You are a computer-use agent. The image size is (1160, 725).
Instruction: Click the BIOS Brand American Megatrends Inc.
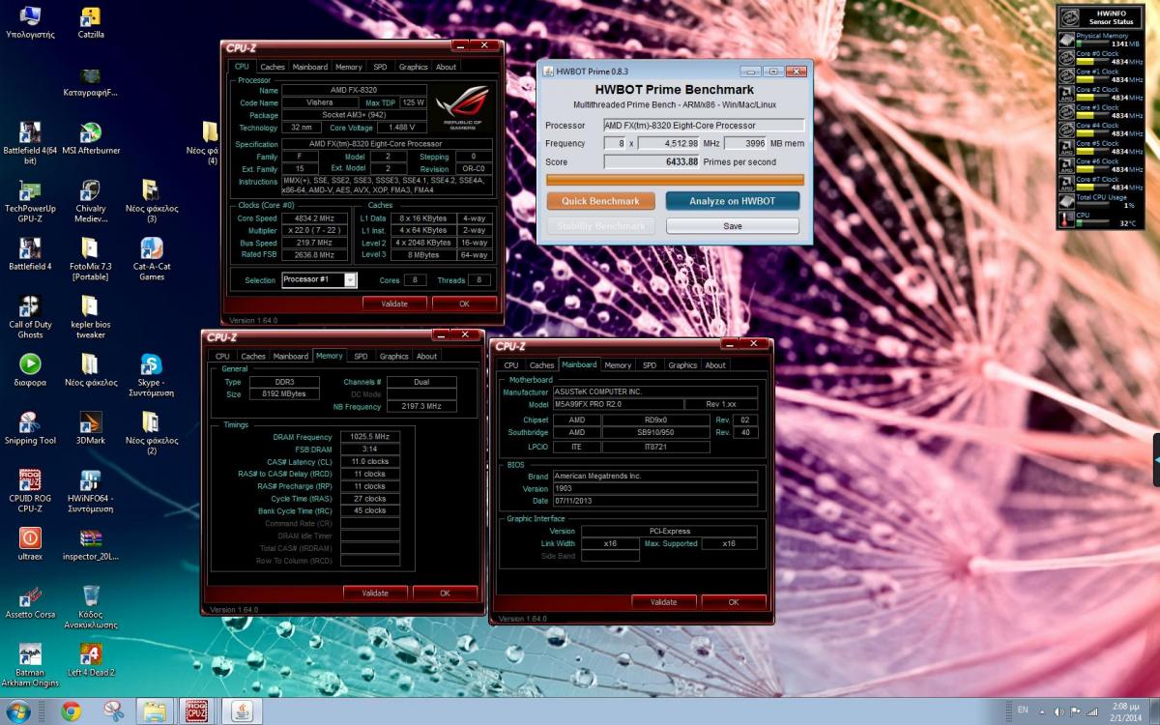[654, 476]
